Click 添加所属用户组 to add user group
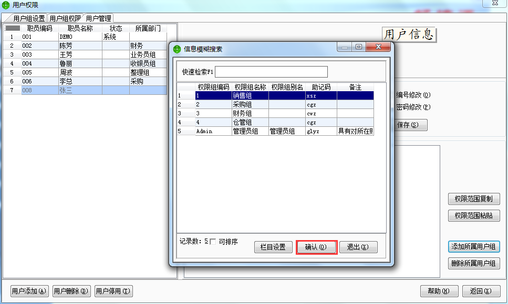The height and width of the screenshot is (304, 508). click(x=473, y=247)
